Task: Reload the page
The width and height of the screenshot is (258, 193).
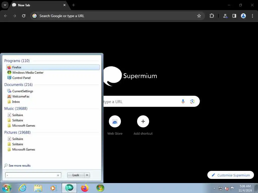Action: pos(24,16)
